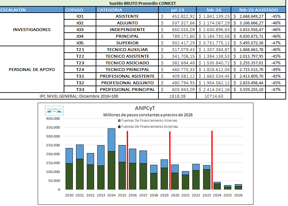This screenshot has width=288, height=206.
Task: Select adjusted value 2.668.649,27
Action: (x=248, y=16)
